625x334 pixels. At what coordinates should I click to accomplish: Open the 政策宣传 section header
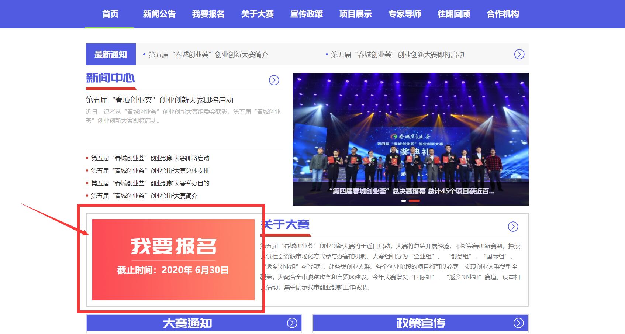click(421, 323)
